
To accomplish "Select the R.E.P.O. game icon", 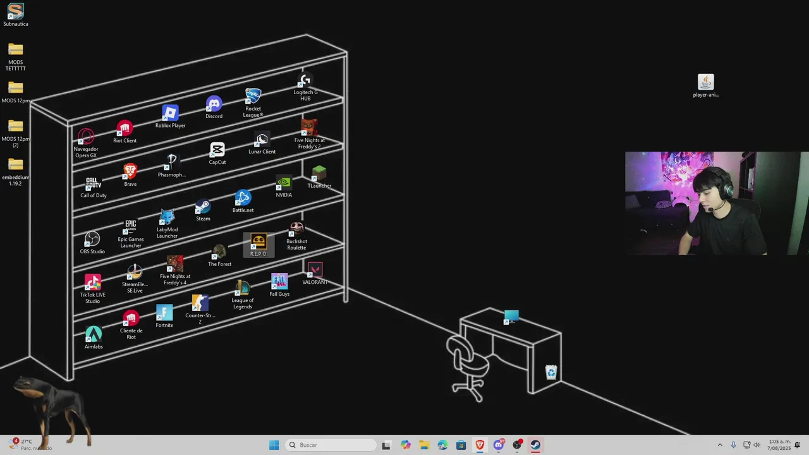I will (259, 245).
